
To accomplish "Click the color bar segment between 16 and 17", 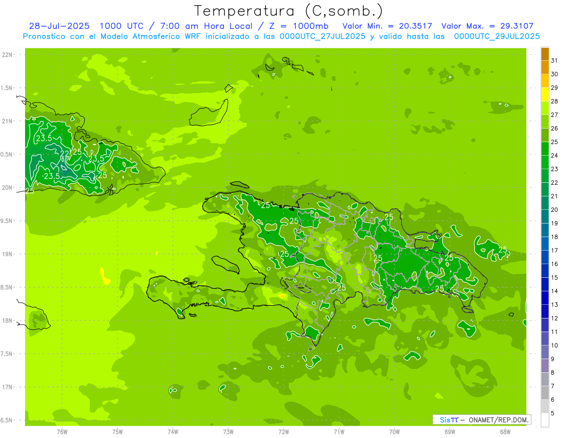I will click(x=545, y=257).
